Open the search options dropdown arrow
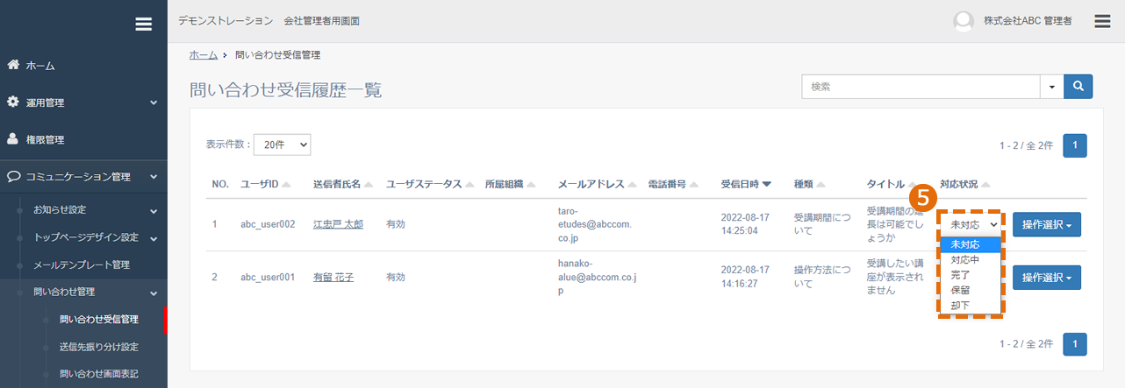1125x388 pixels. click(x=1052, y=87)
